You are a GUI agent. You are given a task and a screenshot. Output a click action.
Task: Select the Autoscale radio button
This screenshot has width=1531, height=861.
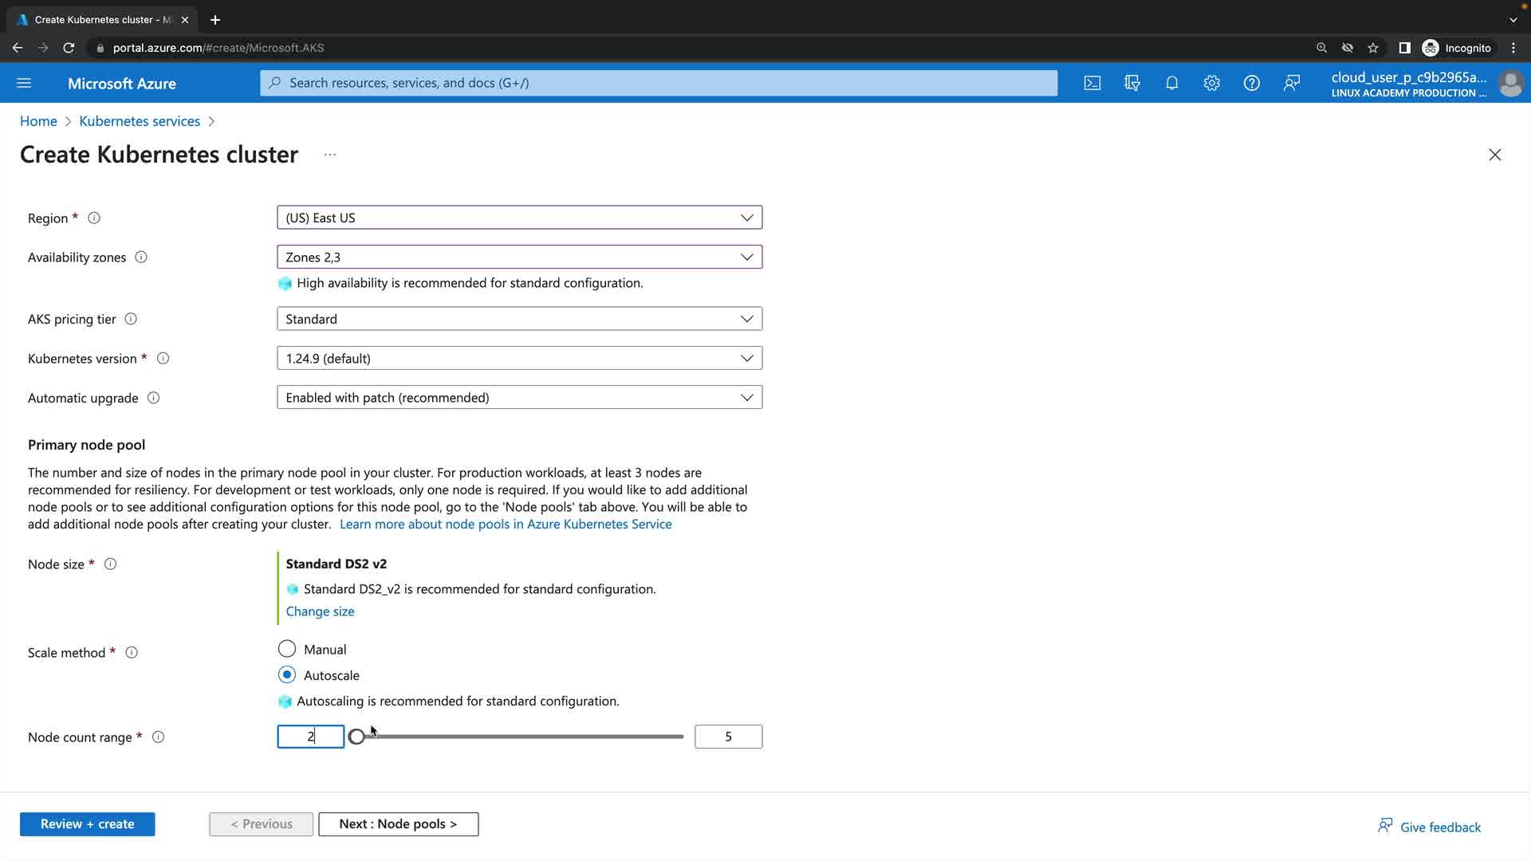tap(287, 675)
